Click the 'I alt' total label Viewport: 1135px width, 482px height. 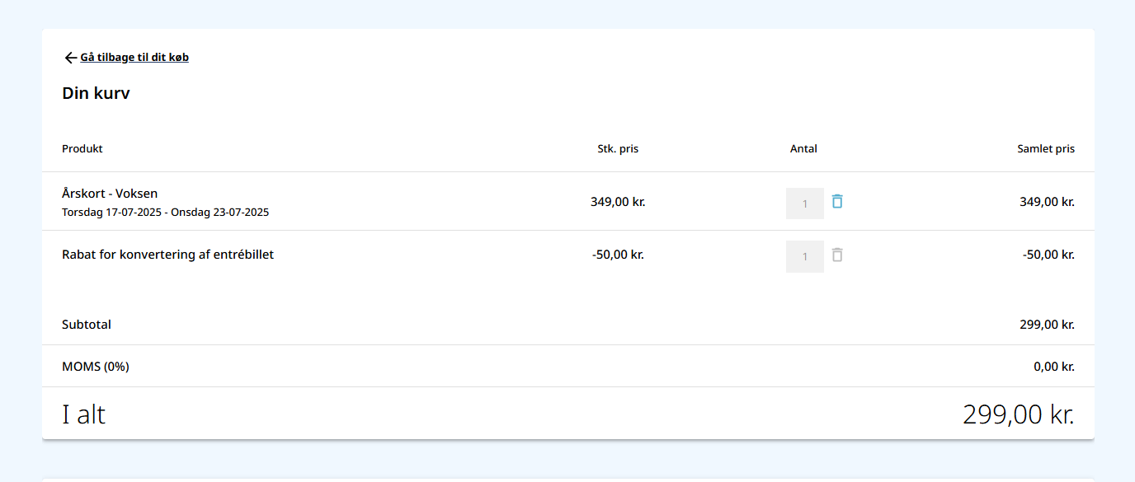click(84, 414)
